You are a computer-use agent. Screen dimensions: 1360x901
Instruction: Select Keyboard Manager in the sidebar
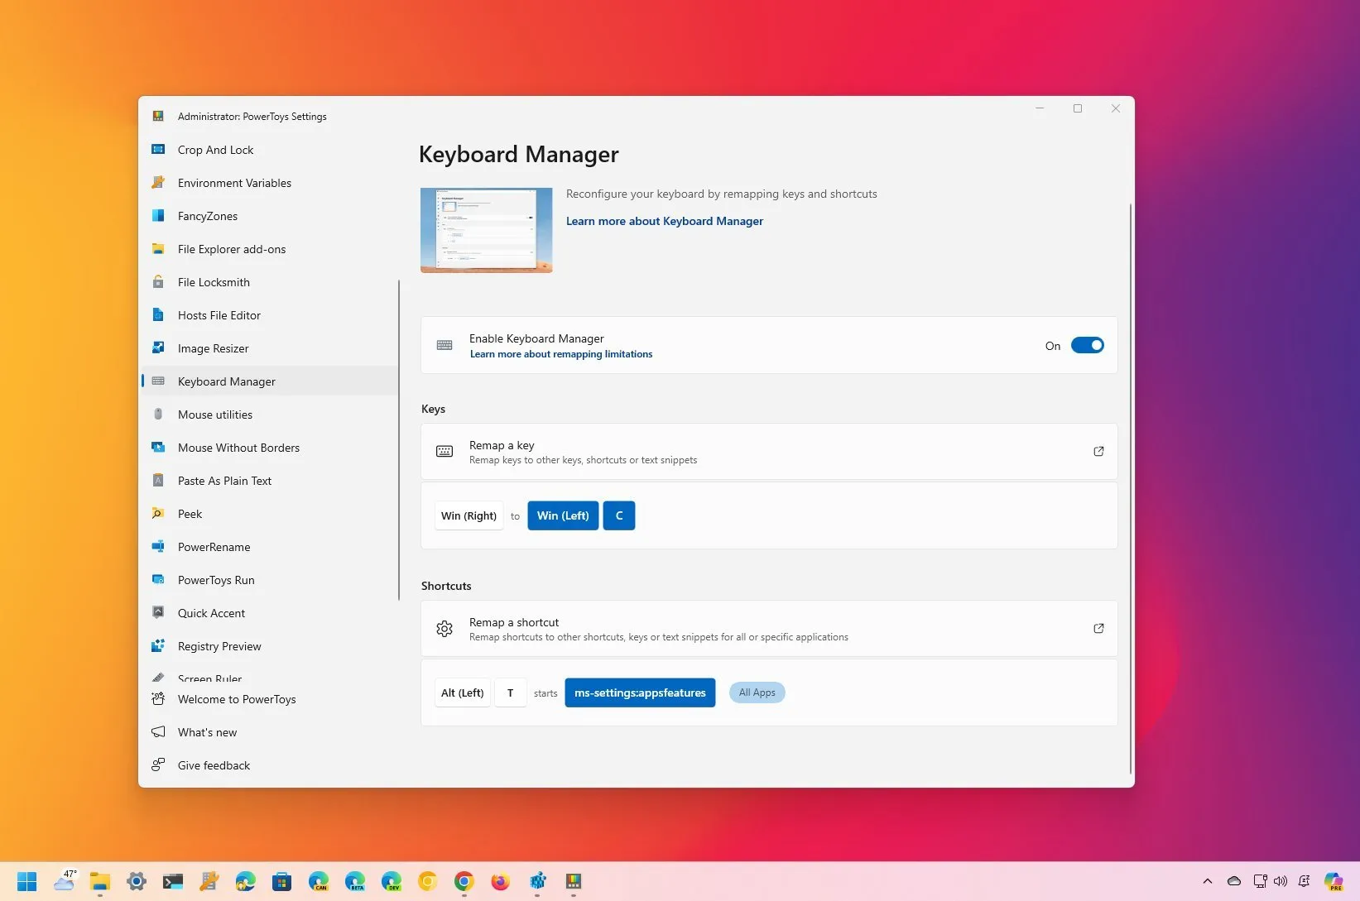pyautogui.click(x=269, y=381)
